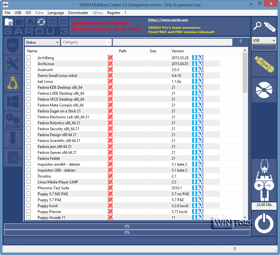Click the SARDU robot mascot icon
The height and width of the screenshot is (255, 280).
[264, 180]
